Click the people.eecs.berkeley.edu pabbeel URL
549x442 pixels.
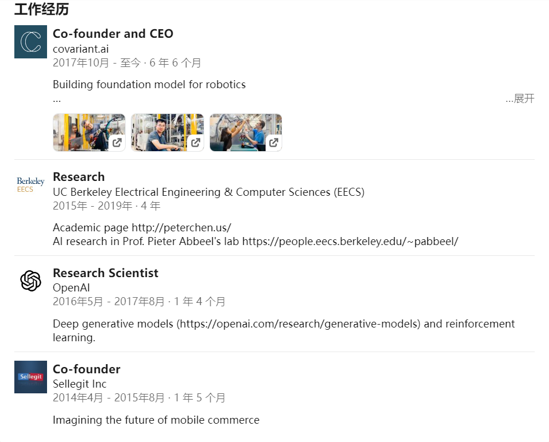pyautogui.click(x=350, y=241)
